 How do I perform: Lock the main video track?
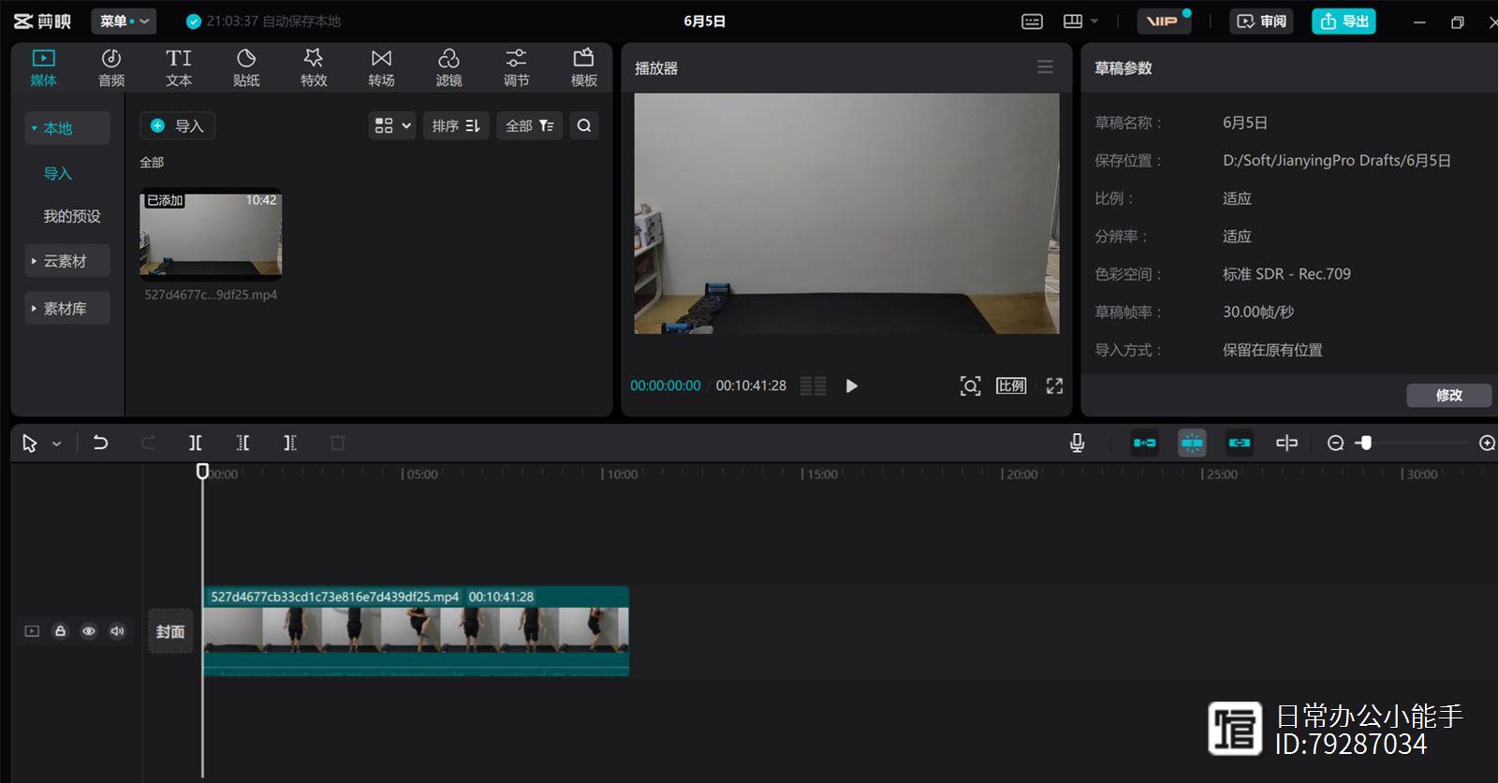pos(60,631)
